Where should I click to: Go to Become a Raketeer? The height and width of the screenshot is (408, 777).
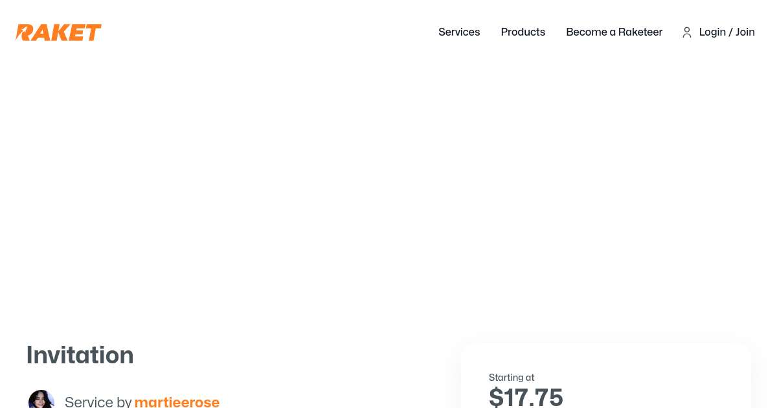pyautogui.click(x=614, y=32)
